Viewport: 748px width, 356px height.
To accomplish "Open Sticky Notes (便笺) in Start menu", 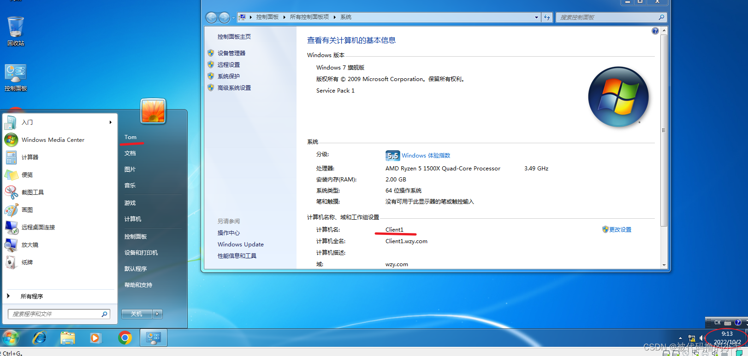I will [x=59, y=175].
